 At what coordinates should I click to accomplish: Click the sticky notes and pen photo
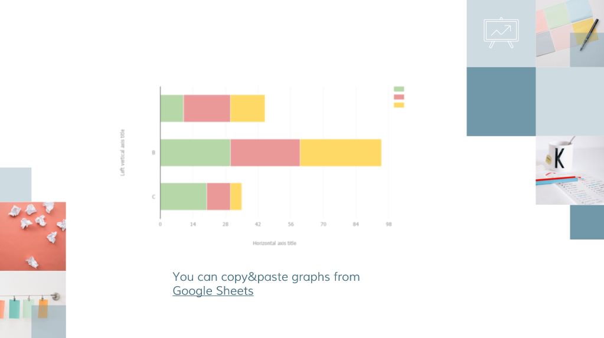point(570,34)
